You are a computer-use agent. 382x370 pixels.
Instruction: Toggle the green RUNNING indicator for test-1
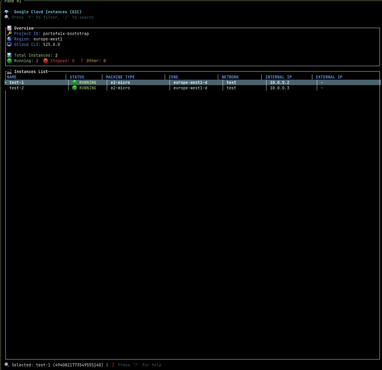[75, 82]
